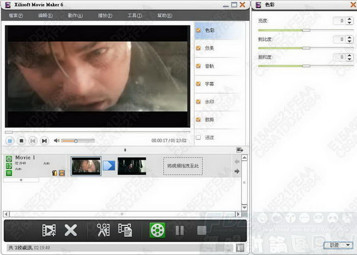Toggle the 色彩 checkbox
357x255 pixels.
point(198,30)
